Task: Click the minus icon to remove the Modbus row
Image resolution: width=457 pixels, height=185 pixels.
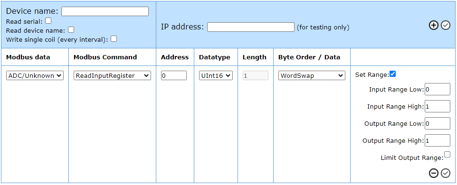Action: (434, 173)
